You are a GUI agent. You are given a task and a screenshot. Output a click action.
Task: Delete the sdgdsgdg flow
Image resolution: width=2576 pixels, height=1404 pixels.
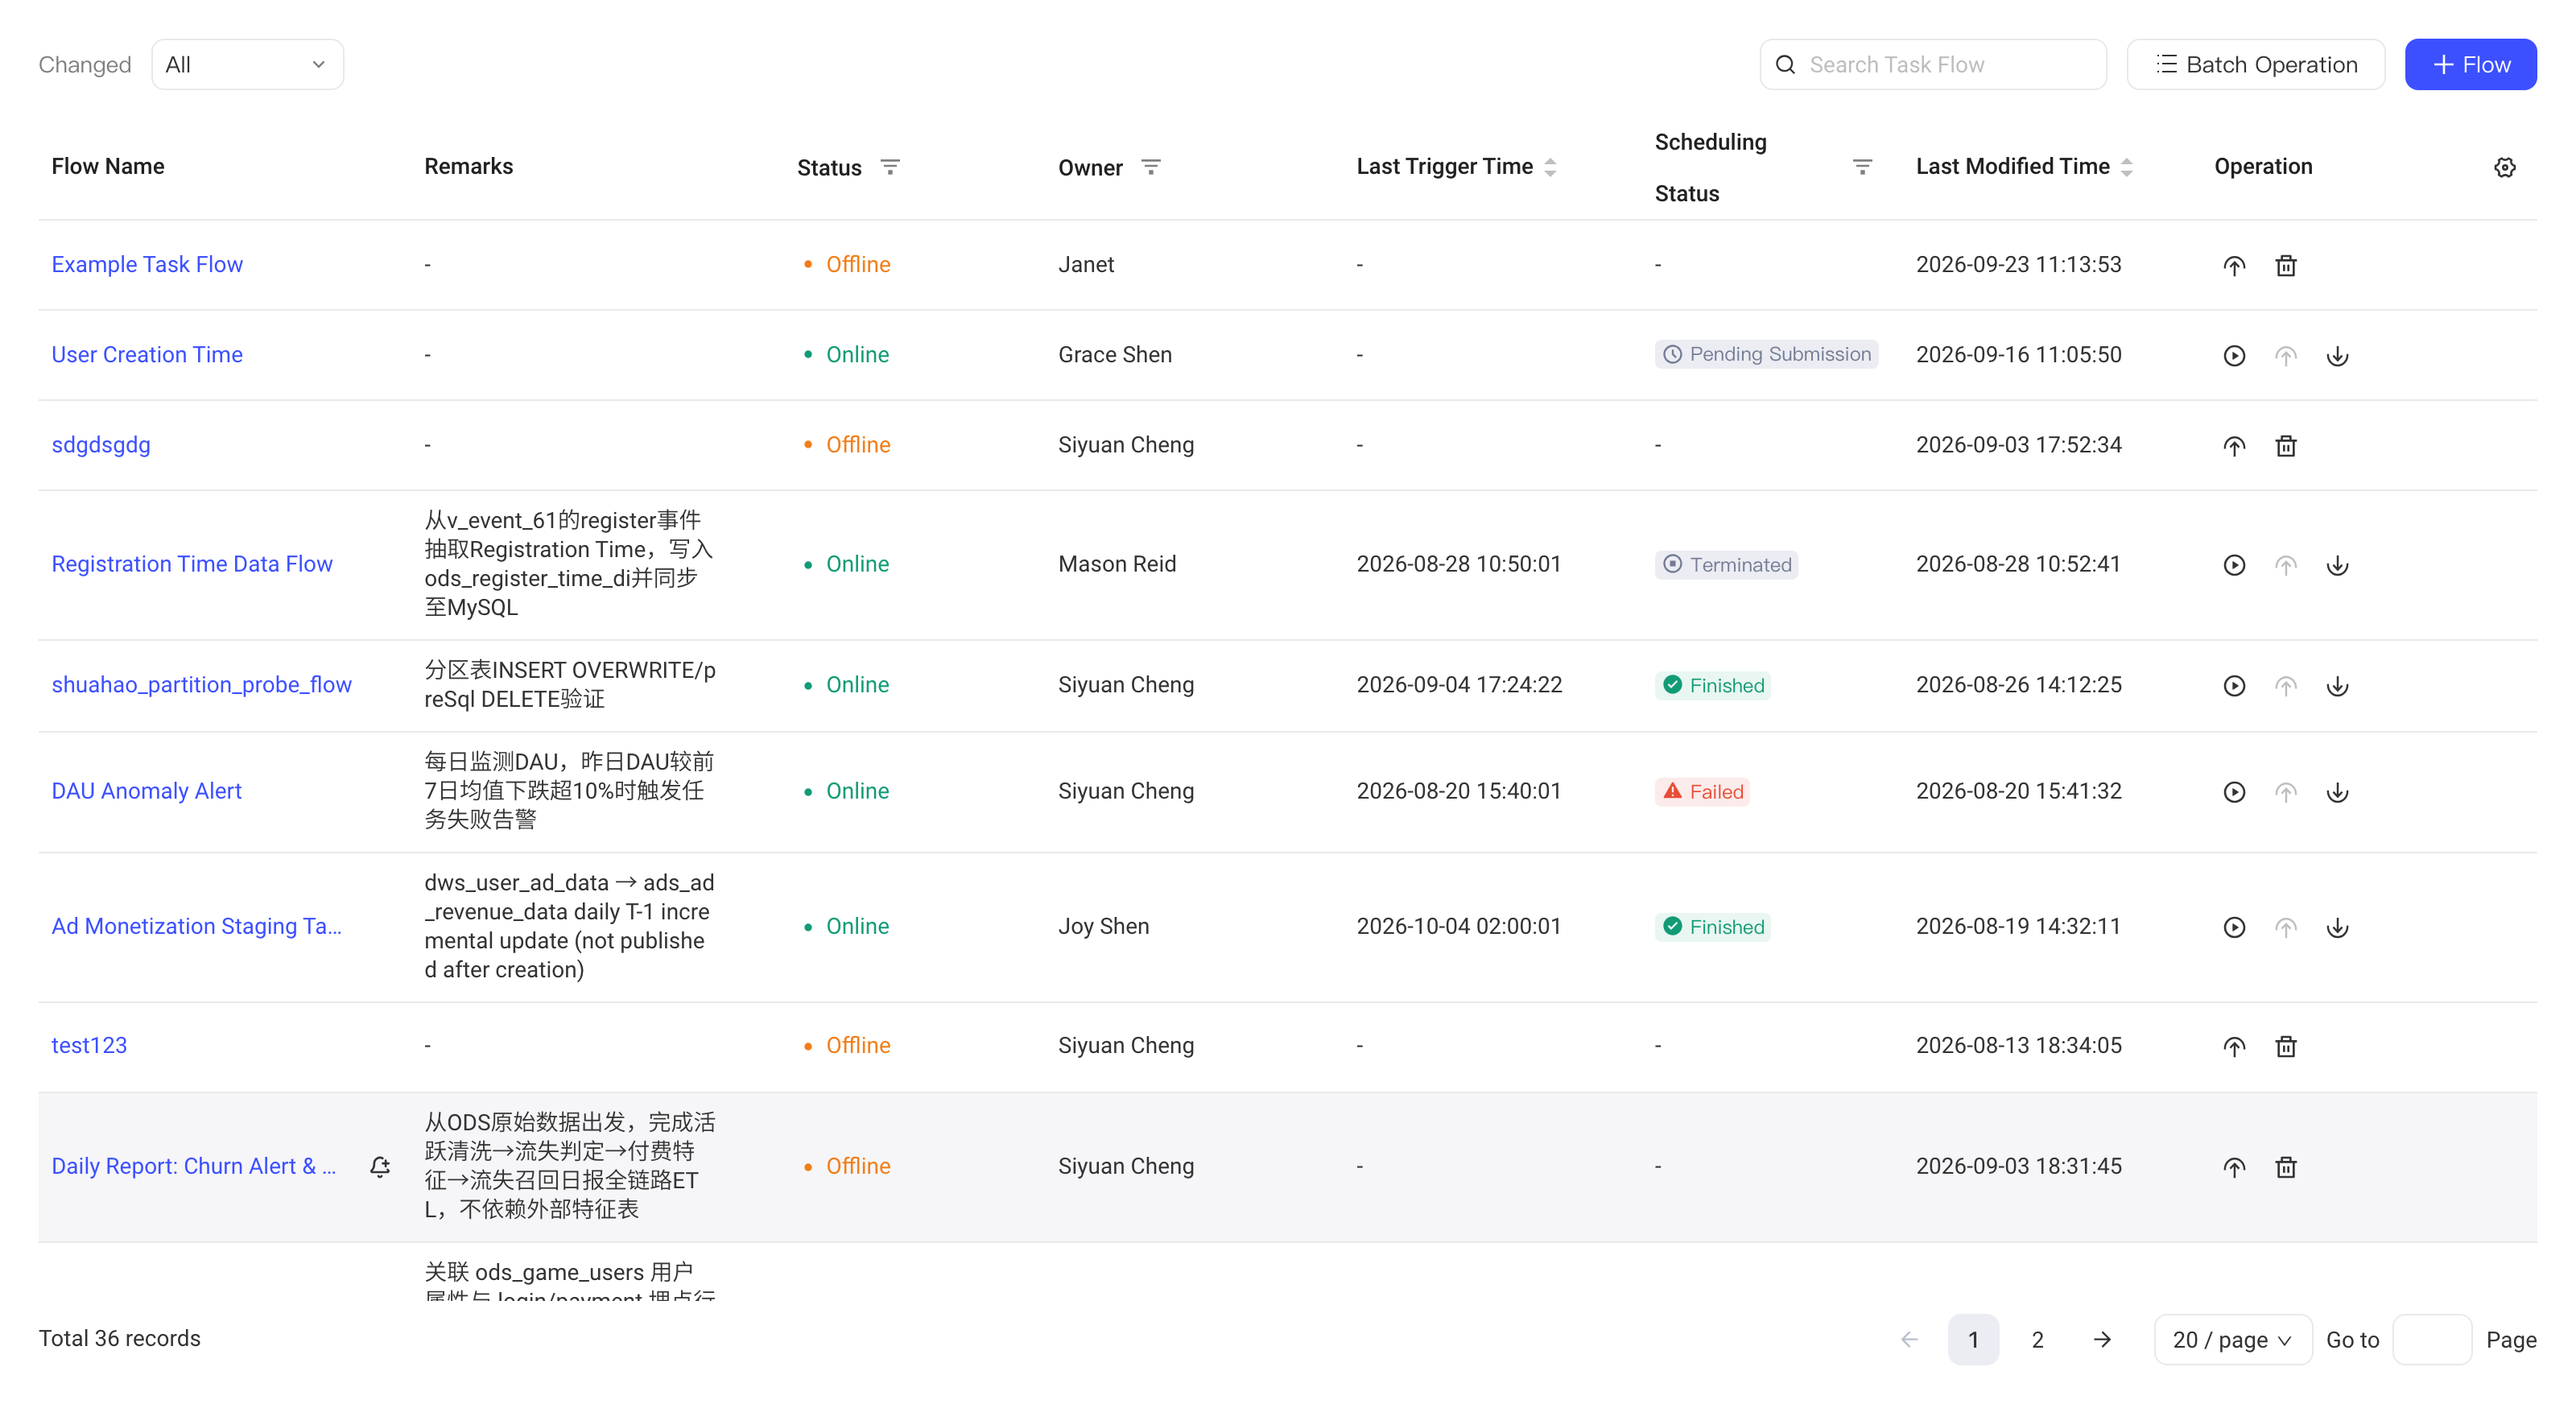(x=2286, y=445)
